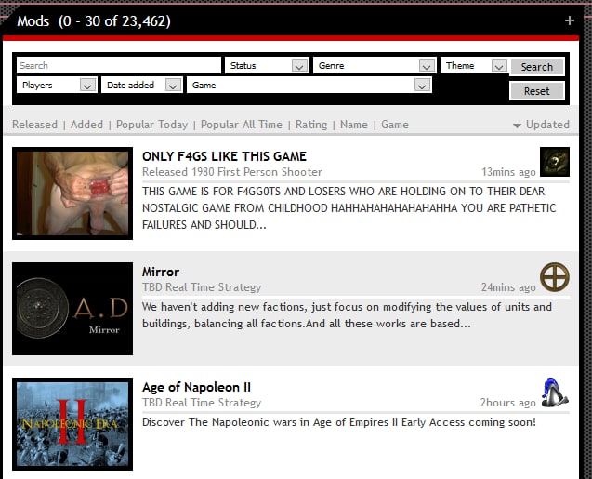
Task: Toggle the Updated sort order
Action: coord(542,125)
